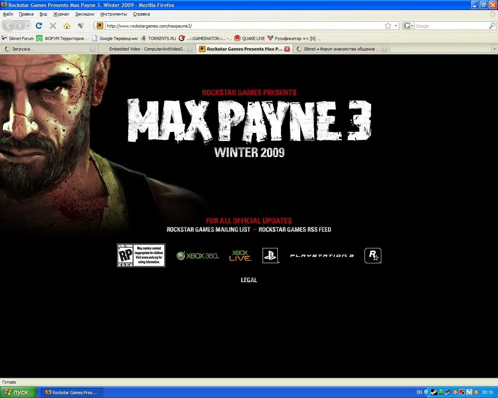
Task: Open the back/forward history dropdown arrow
Action: point(28,26)
